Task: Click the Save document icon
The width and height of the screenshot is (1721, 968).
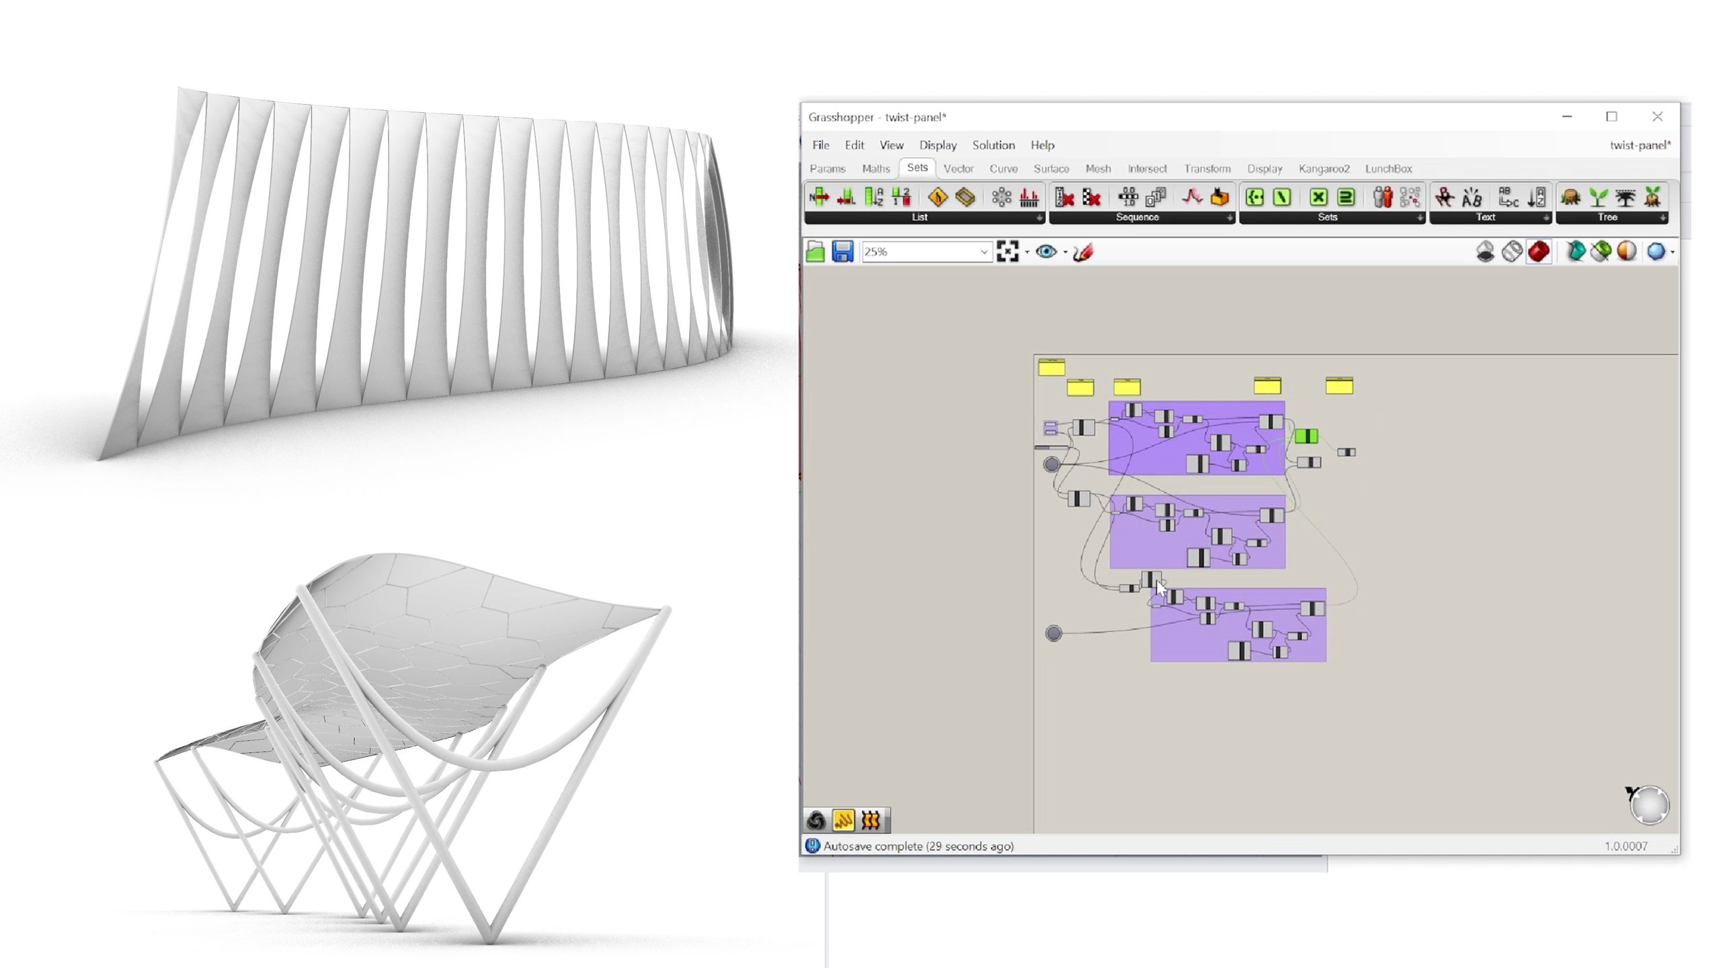Action: click(x=842, y=251)
